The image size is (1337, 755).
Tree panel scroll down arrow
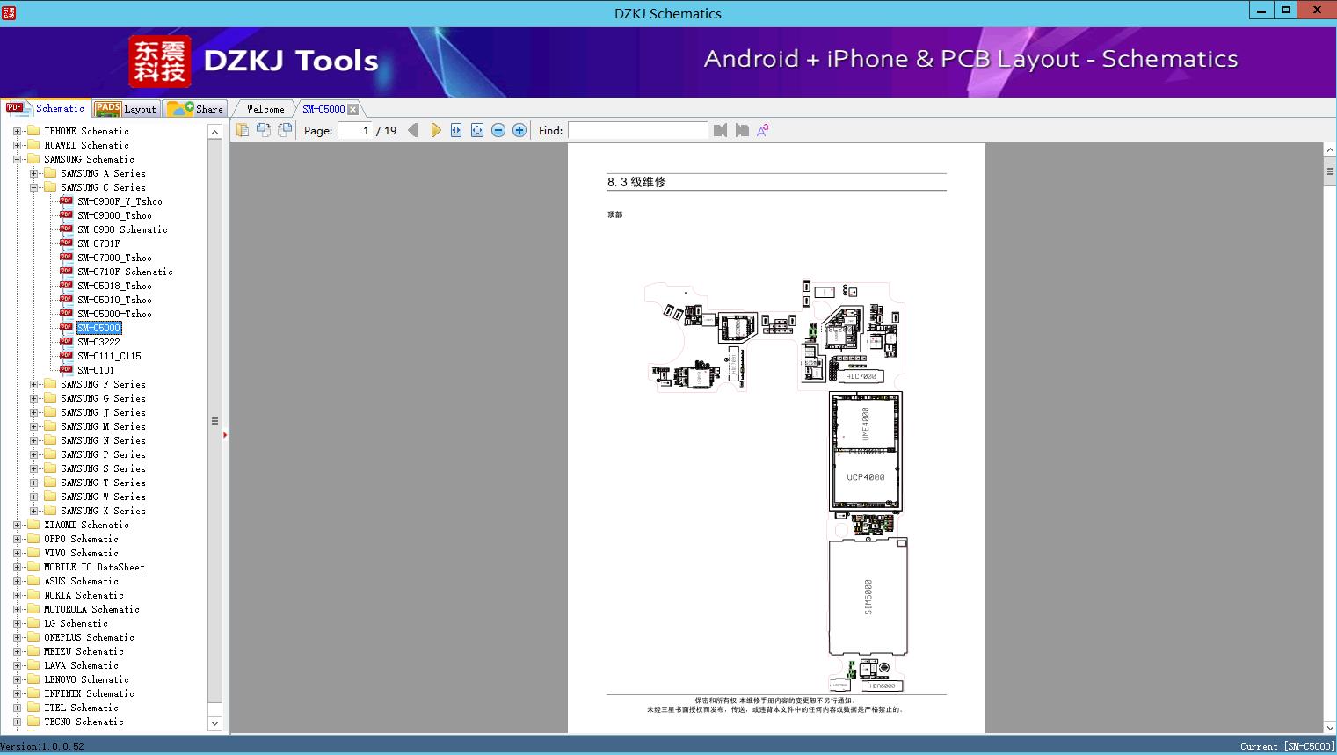click(x=214, y=723)
